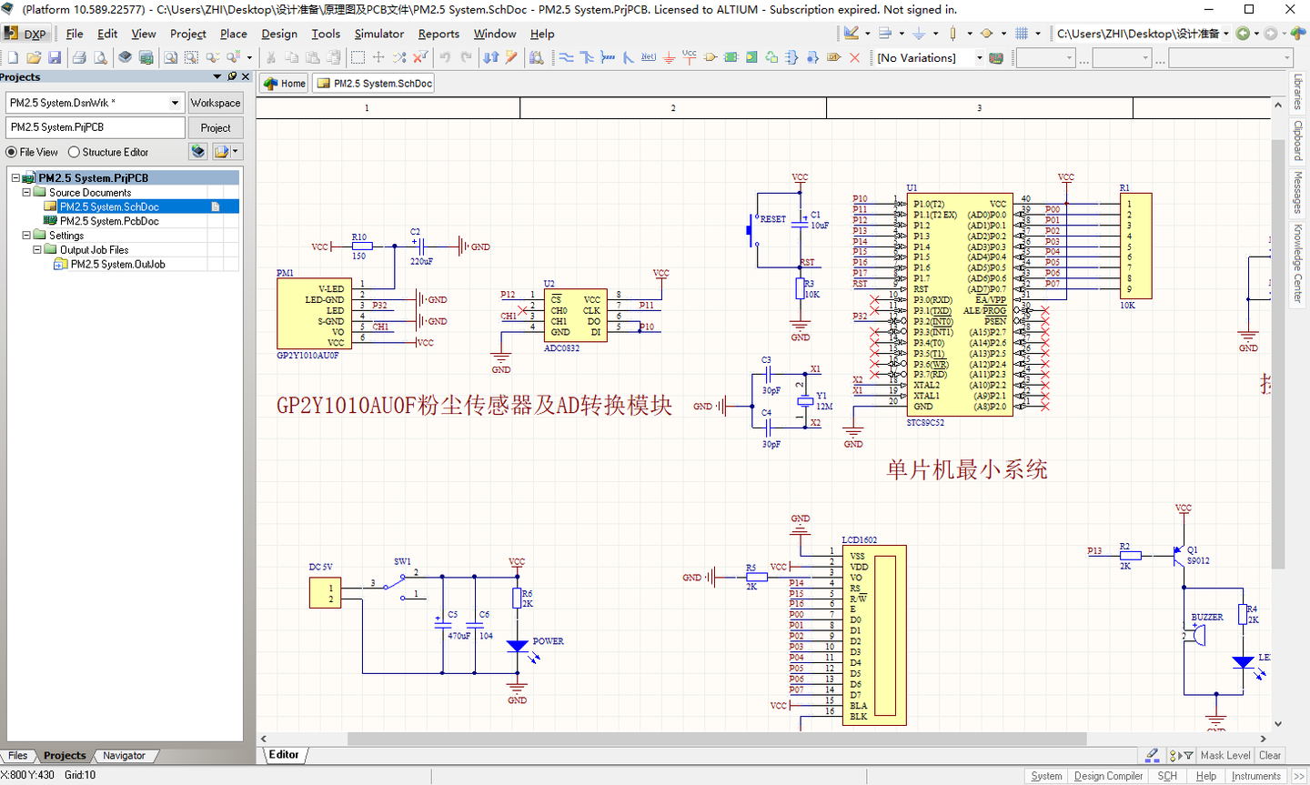This screenshot has width=1310, height=785.
Task: Select the Place Wire tool
Action: point(567,57)
